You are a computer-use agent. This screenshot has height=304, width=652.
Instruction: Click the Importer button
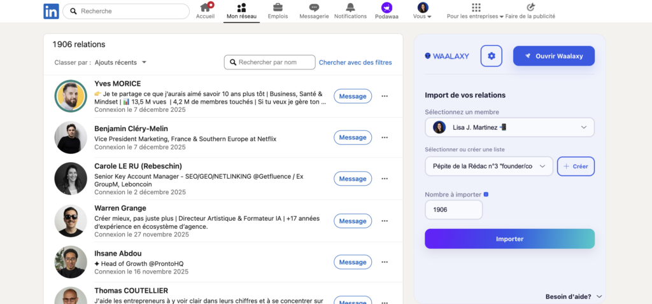coord(510,238)
